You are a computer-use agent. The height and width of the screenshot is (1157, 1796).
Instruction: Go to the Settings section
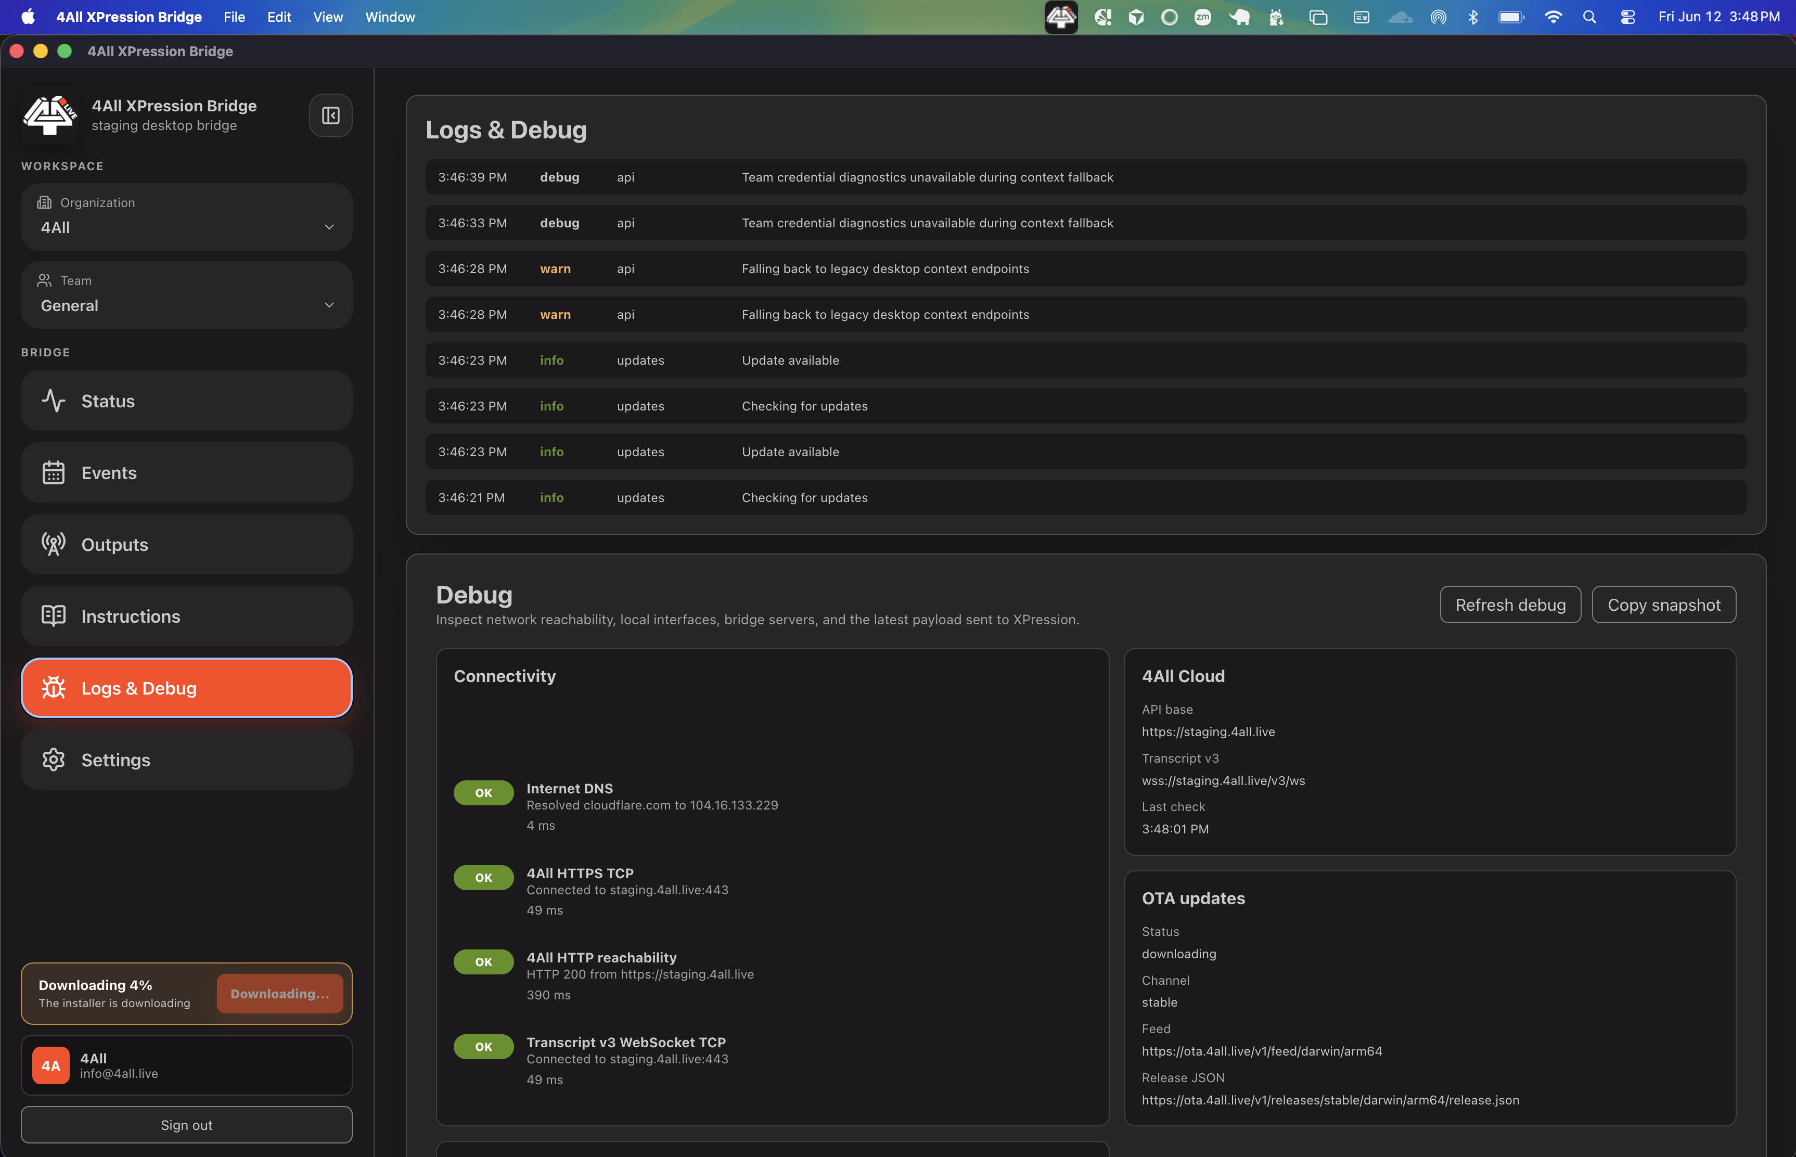[x=186, y=760]
